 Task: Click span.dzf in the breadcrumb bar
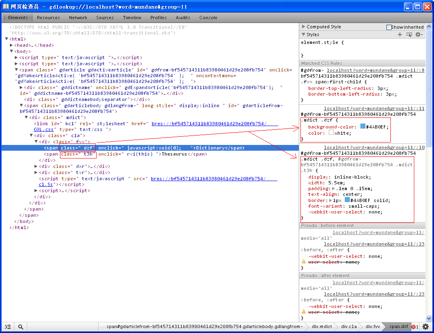[x=398, y=327]
